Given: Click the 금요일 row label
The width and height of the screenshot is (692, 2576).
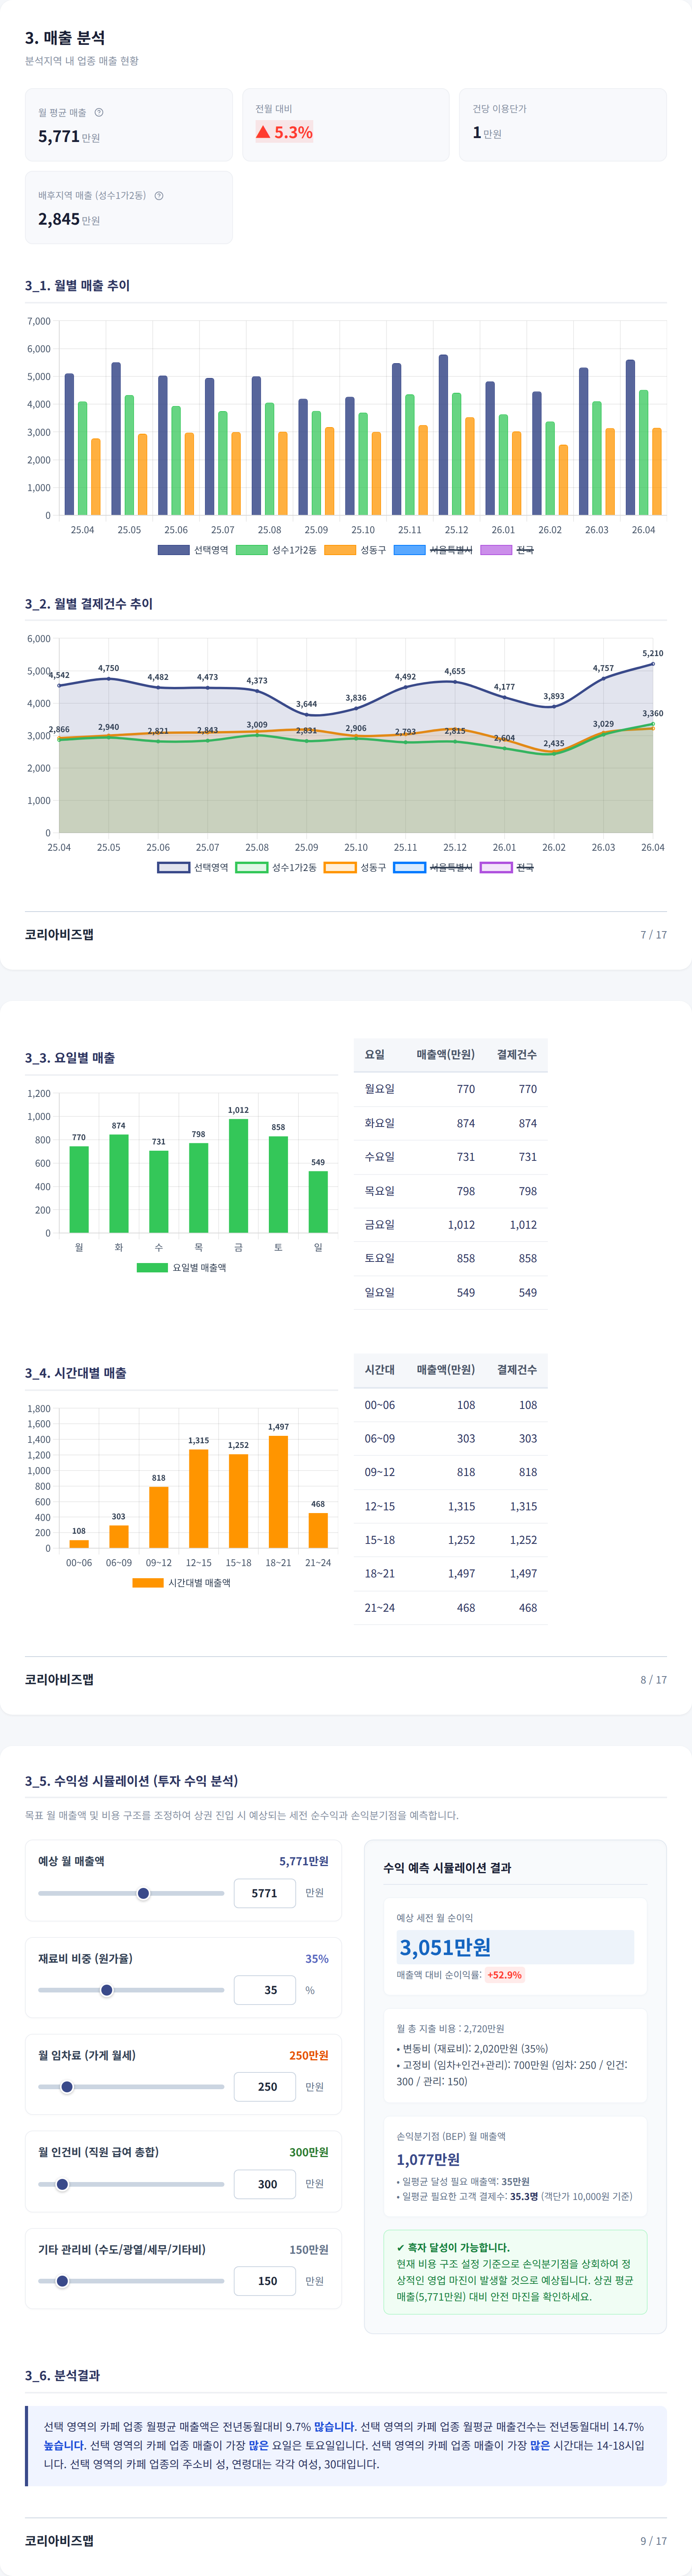Looking at the screenshot, I should (x=380, y=1225).
